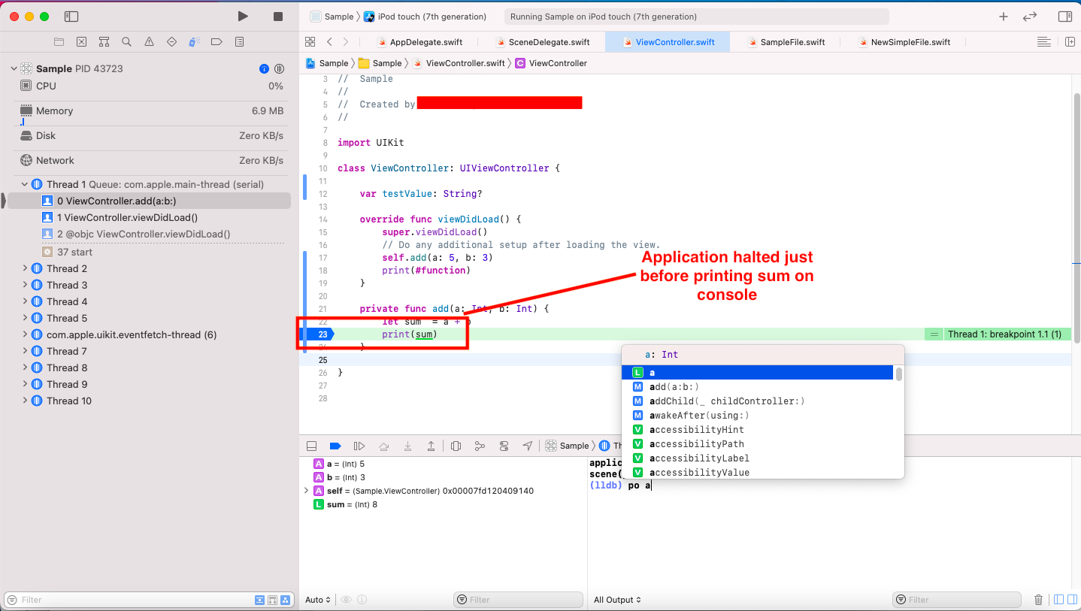Expand Thread 3
This screenshot has width=1081, height=611.
pos(25,285)
